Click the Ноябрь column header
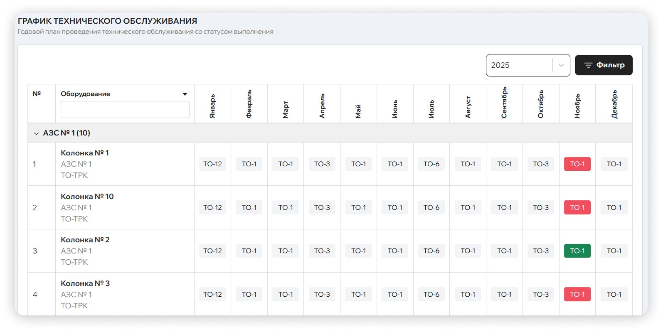The image size is (663, 332). click(x=577, y=106)
